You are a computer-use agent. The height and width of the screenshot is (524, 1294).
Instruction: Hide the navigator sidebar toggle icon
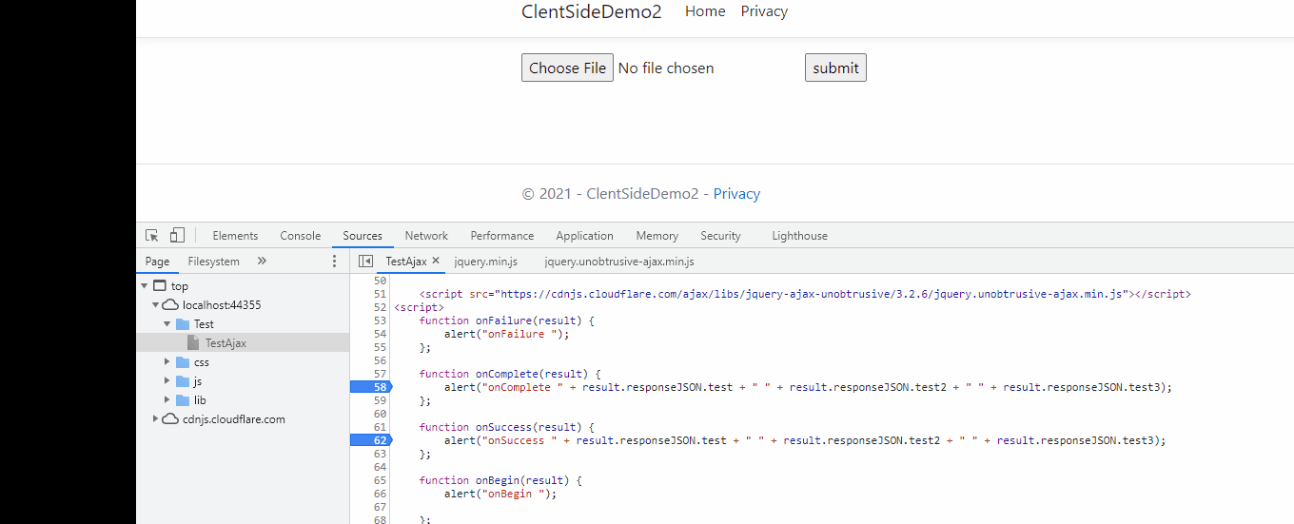coord(365,261)
